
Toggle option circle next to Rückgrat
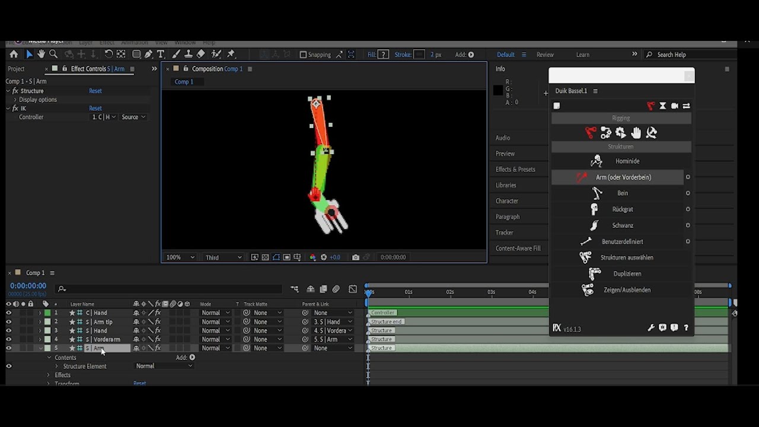point(688,209)
